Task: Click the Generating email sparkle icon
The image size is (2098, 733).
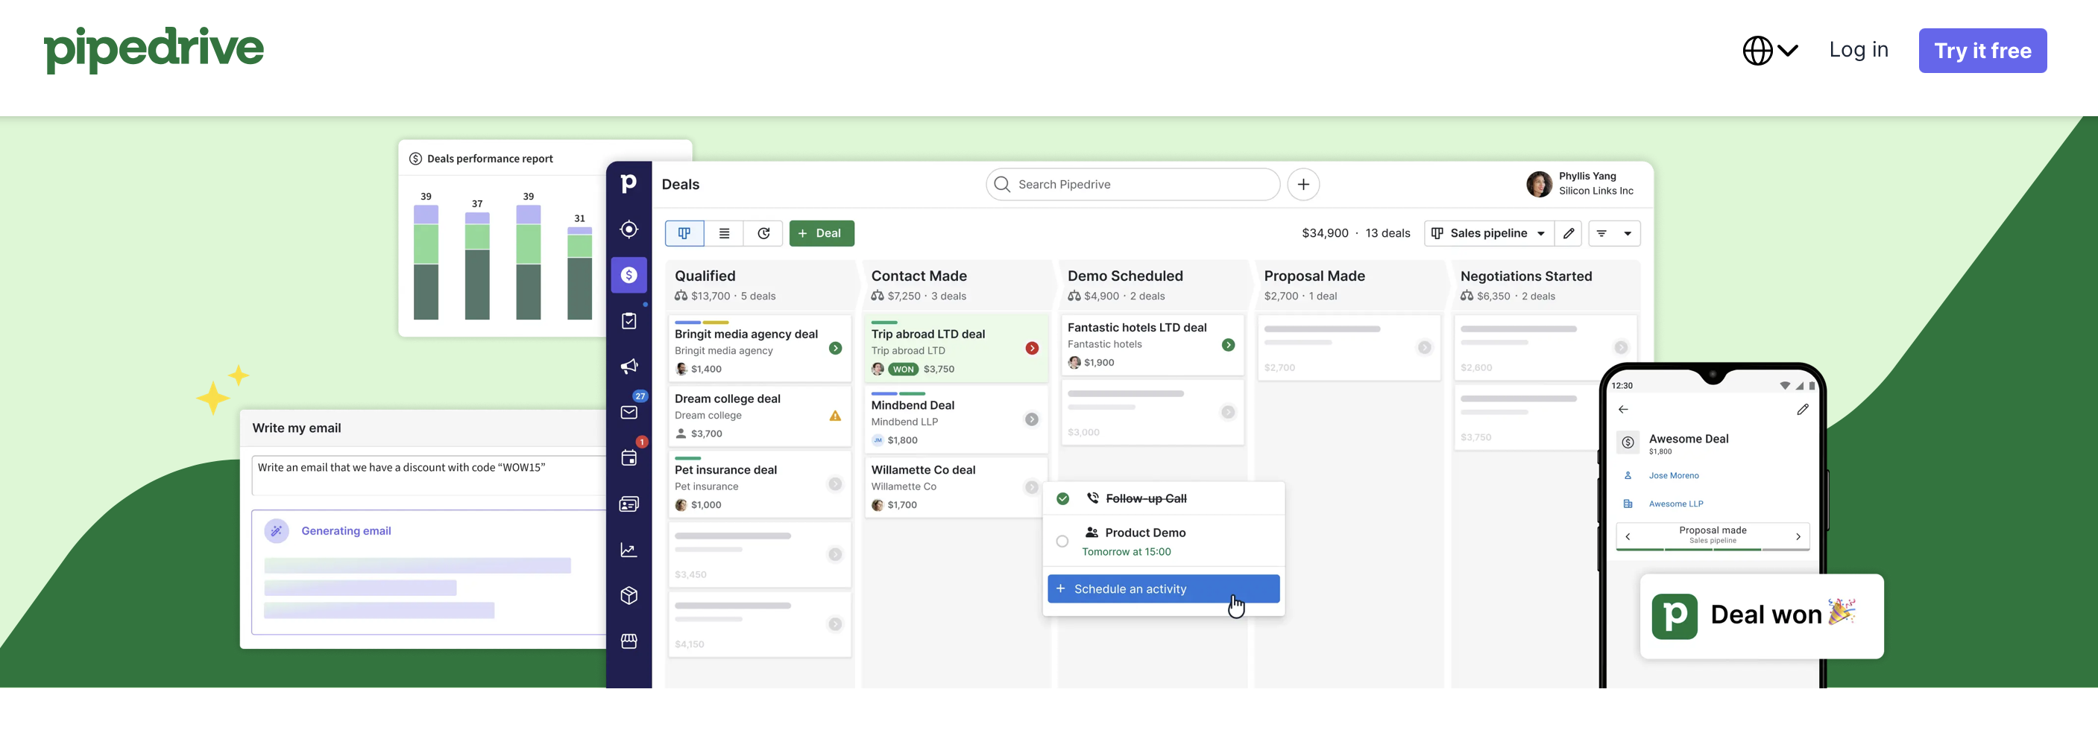Action: 276,531
